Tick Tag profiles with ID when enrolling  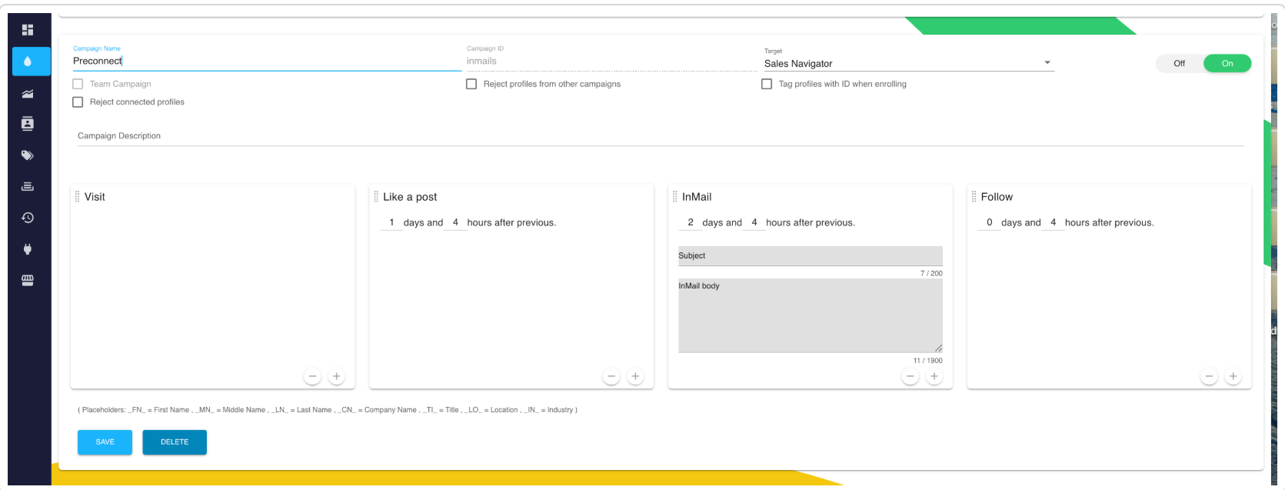767,84
